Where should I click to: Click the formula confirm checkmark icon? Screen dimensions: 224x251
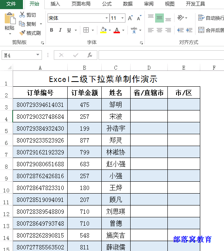(x=76, y=55)
